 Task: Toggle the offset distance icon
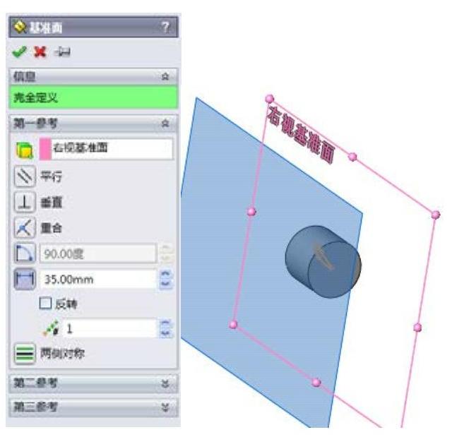click(25, 279)
